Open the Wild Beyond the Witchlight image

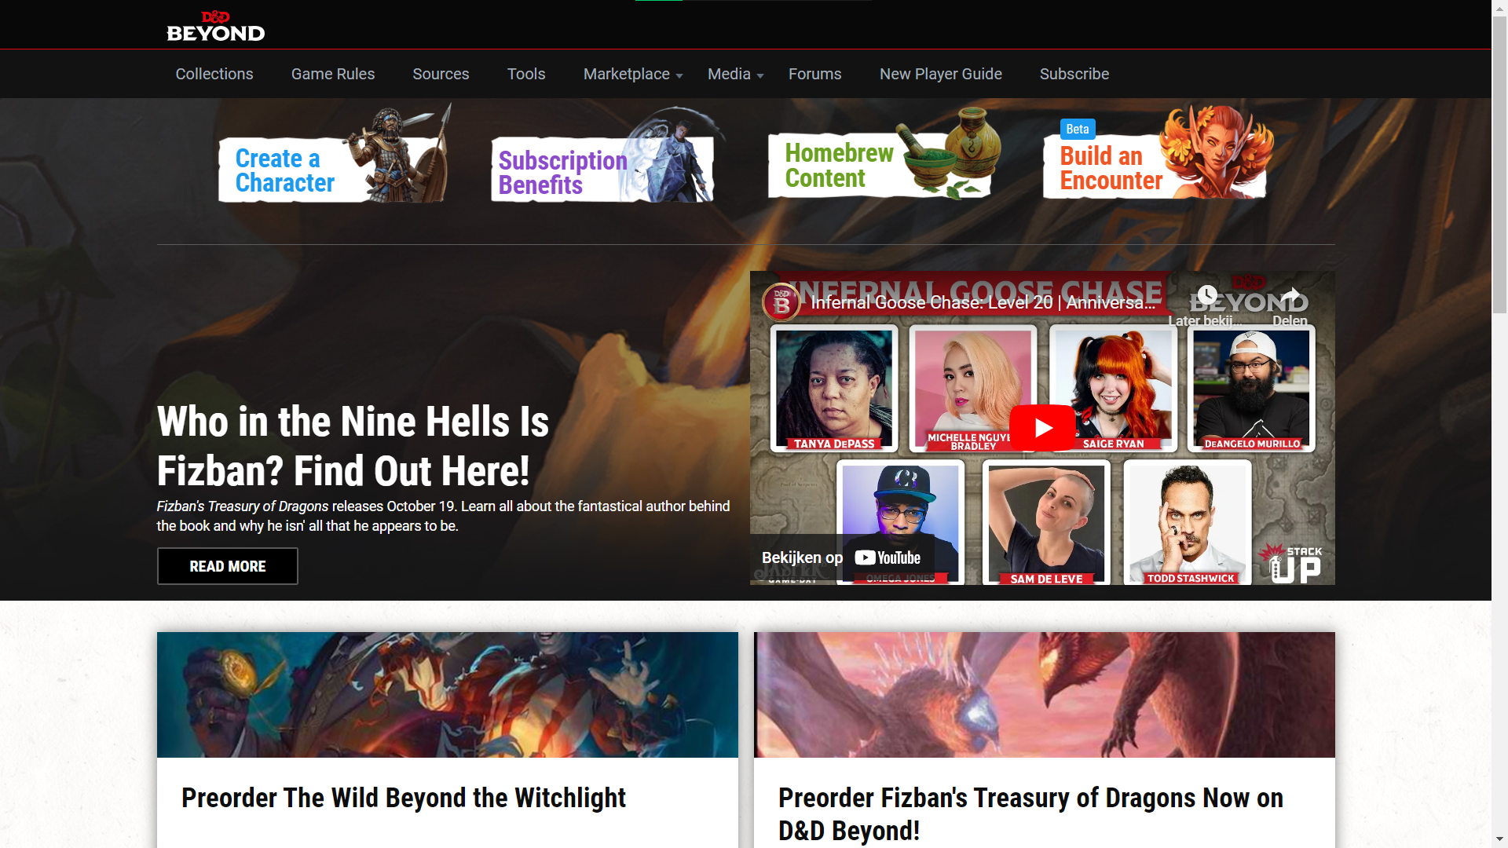[448, 695]
